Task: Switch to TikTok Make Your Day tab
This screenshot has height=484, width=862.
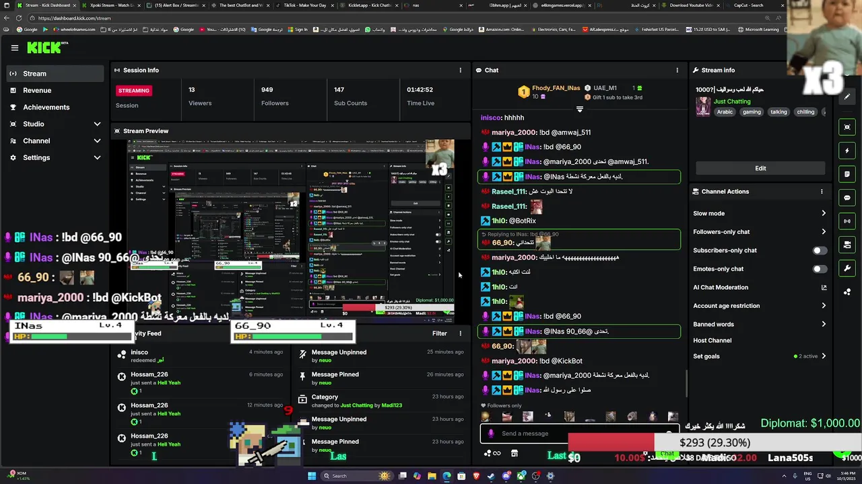Action: pos(304,5)
